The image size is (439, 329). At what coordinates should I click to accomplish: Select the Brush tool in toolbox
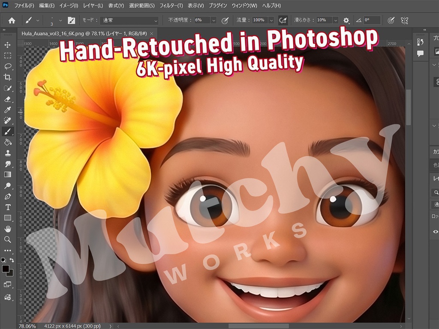pyautogui.click(x=8, y=131)
